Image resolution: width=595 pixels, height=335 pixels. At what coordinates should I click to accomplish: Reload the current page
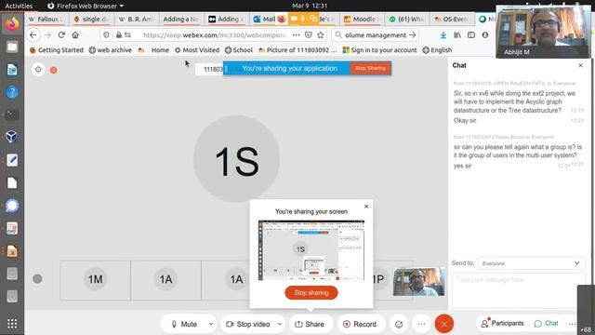click(x=61, y=35)
